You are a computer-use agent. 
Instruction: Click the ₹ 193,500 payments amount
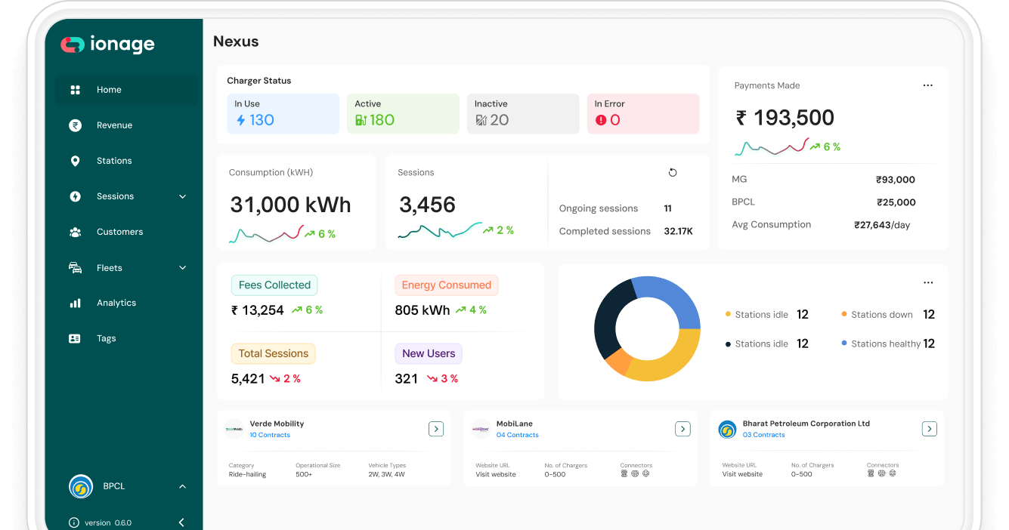pyautogui.click(x=785, y=118)
